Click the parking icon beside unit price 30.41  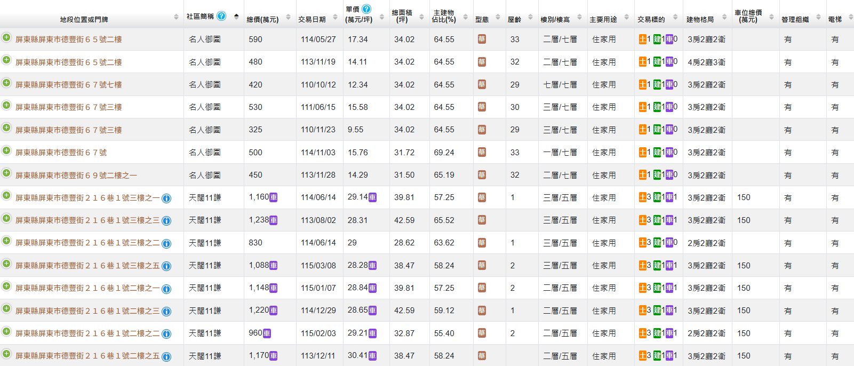click(372, 355)
